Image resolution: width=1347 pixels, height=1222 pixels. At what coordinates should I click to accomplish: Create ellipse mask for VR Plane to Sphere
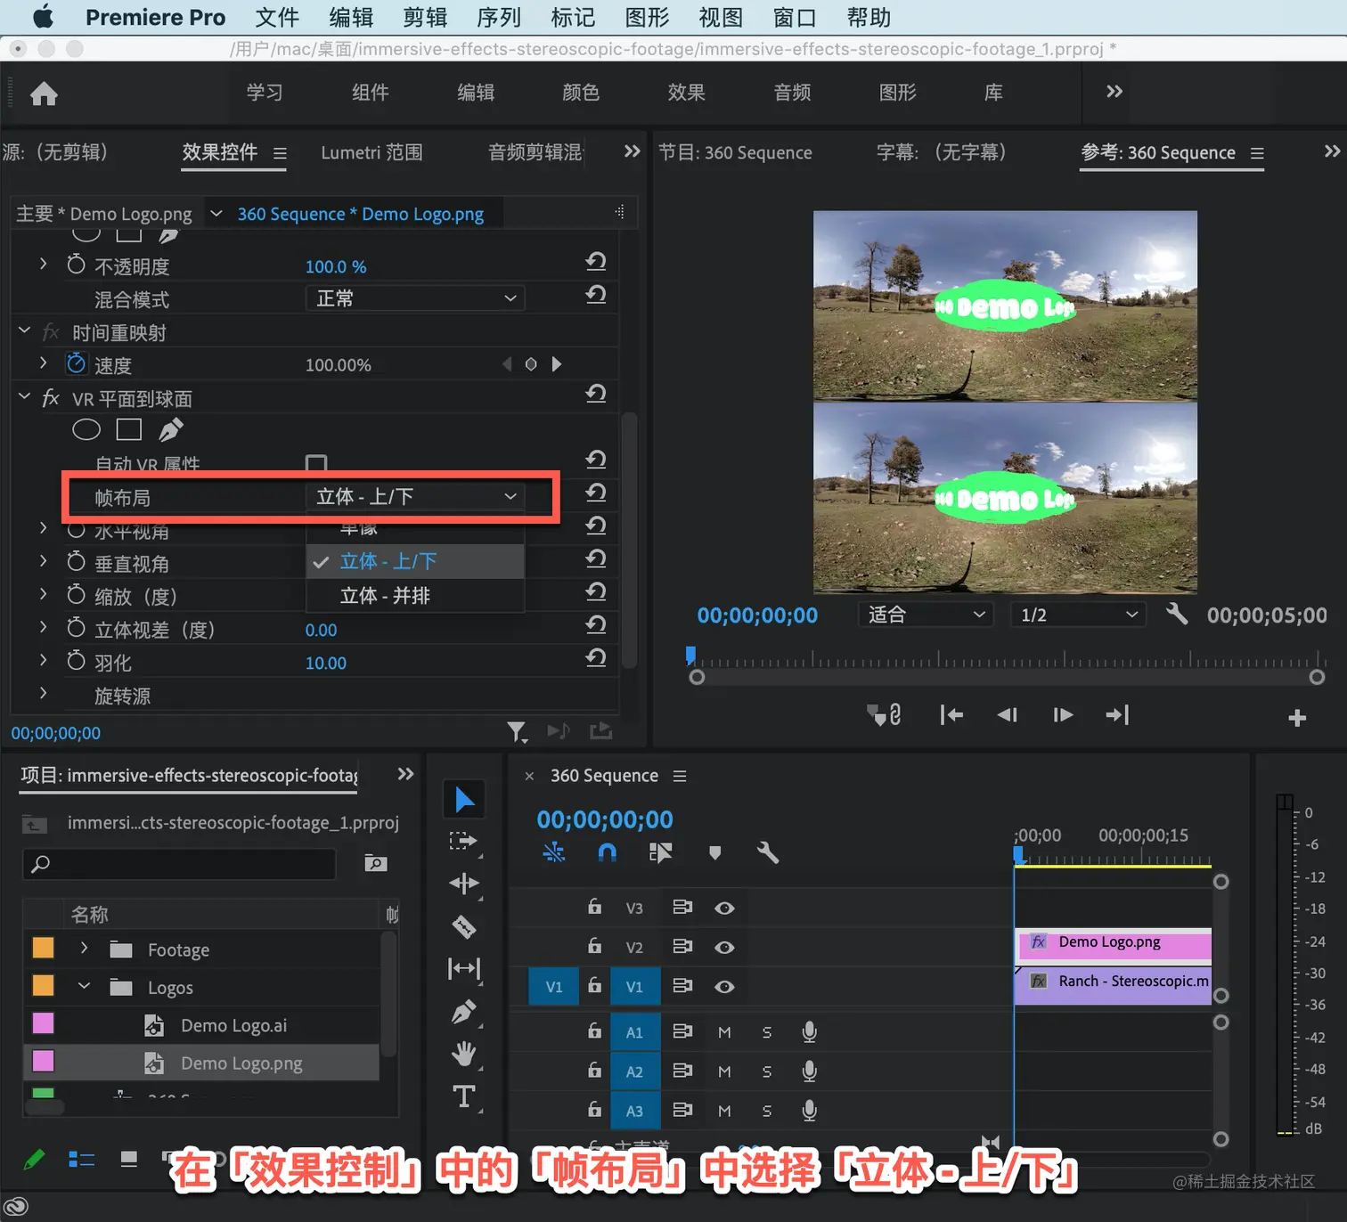(86, 430)
